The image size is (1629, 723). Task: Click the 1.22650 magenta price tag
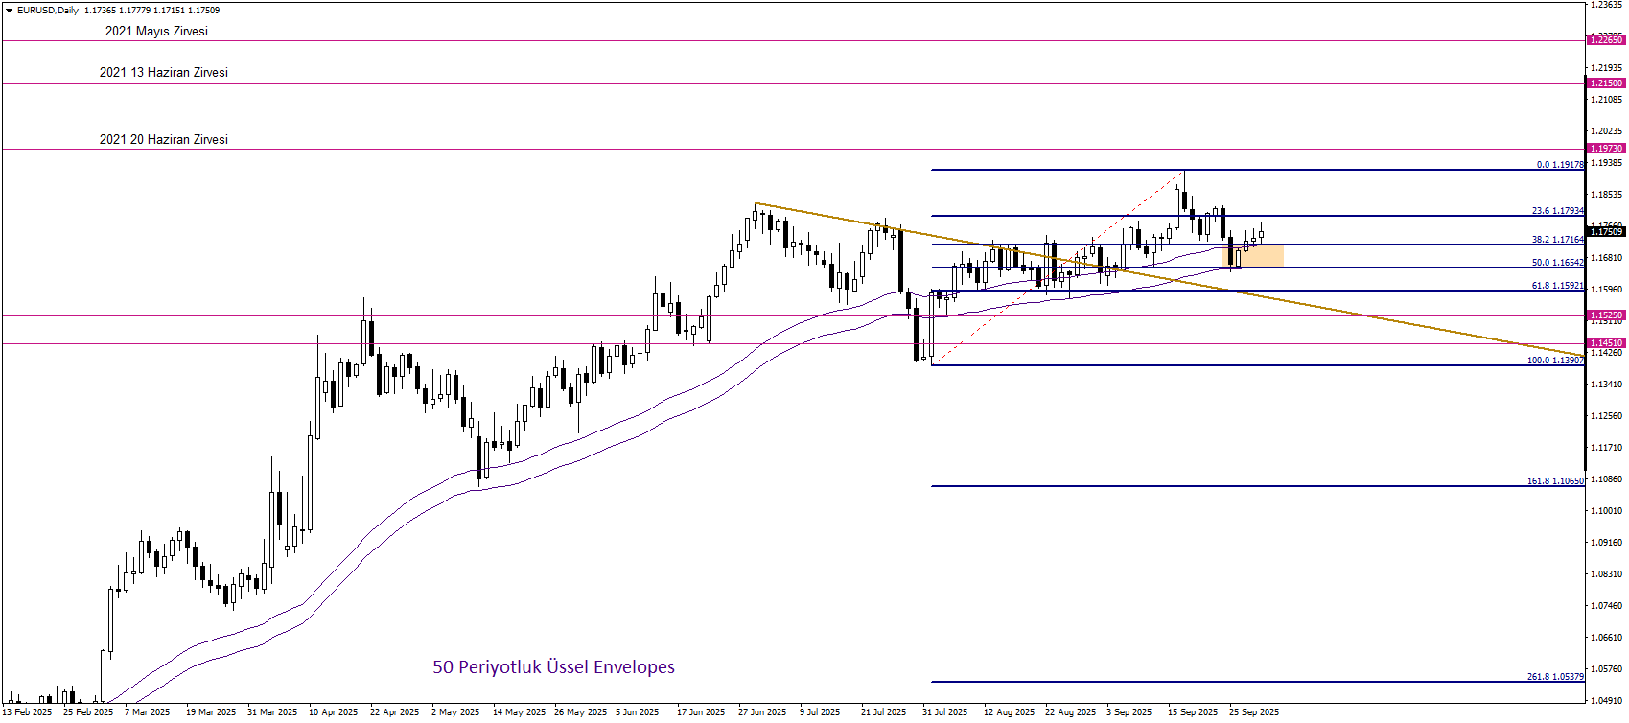click(1606, 39)
